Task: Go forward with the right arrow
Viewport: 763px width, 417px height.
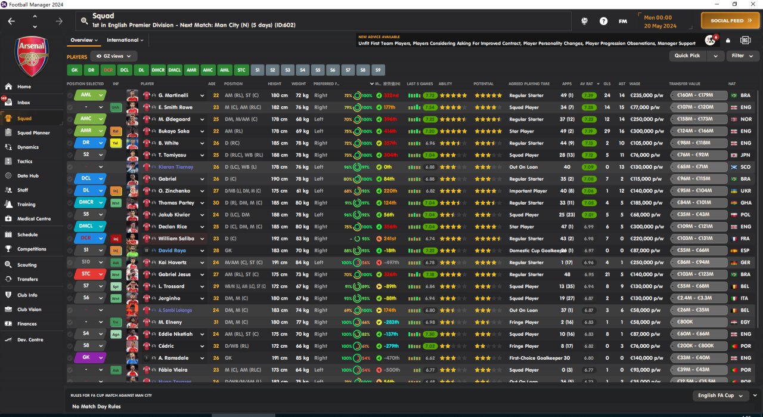Action: tap(58, 21)
